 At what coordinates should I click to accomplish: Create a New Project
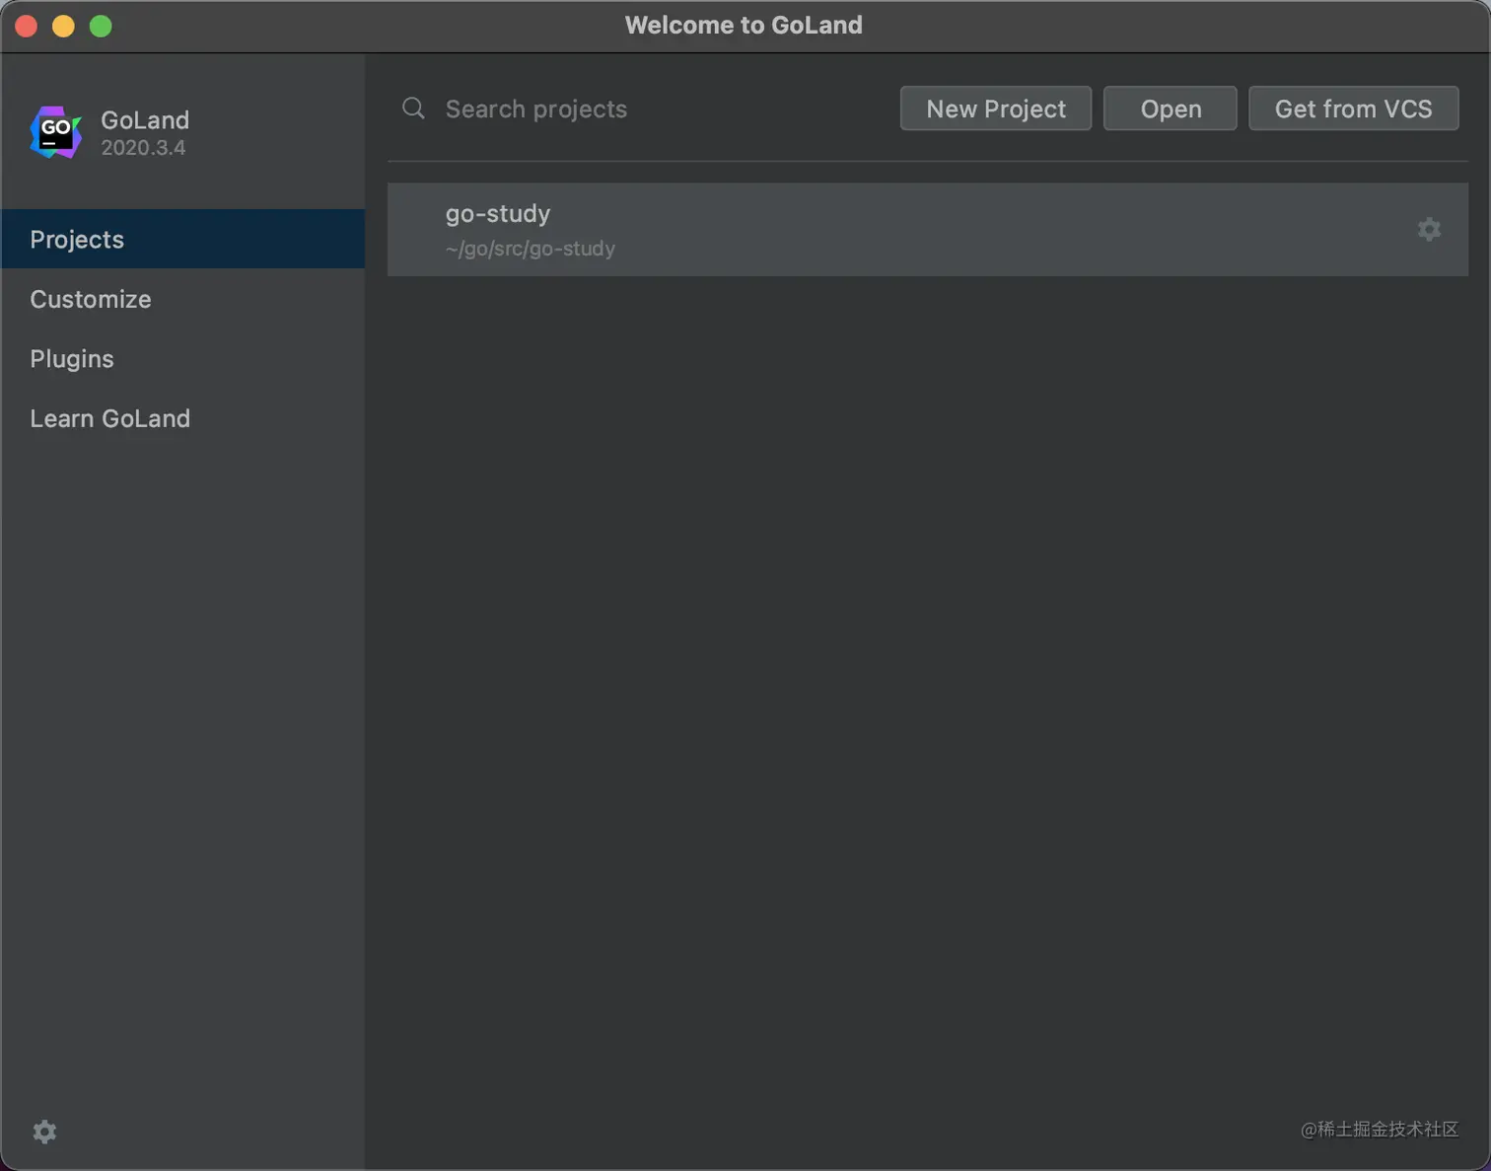click(996, 109)
